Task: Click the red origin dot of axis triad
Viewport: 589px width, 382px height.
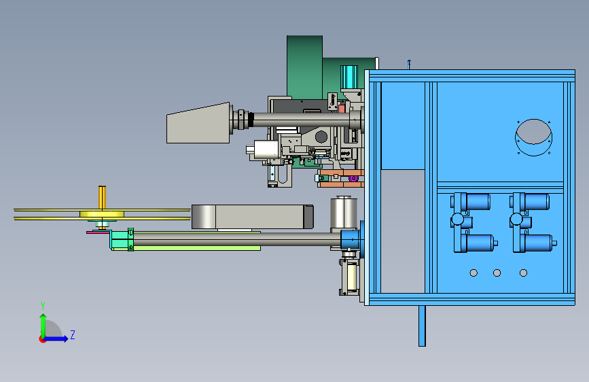Action: tap(42, 339)
